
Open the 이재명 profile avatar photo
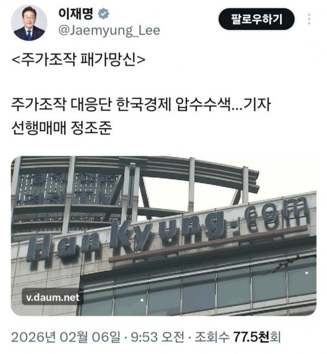pyautogui.click(x=29, y=22)
